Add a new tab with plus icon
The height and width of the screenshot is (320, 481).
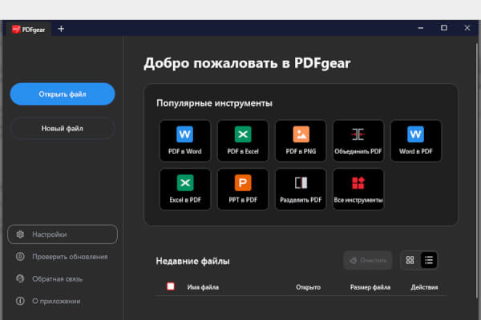click(x=61, y=29)
